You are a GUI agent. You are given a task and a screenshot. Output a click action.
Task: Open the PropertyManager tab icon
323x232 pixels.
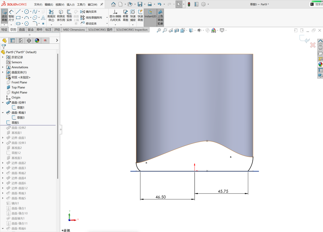[x=13, y=41]
